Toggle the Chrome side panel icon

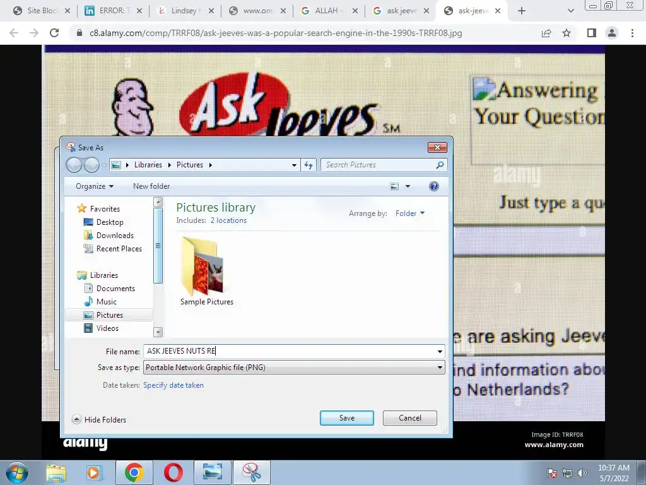tap(592, 33)
